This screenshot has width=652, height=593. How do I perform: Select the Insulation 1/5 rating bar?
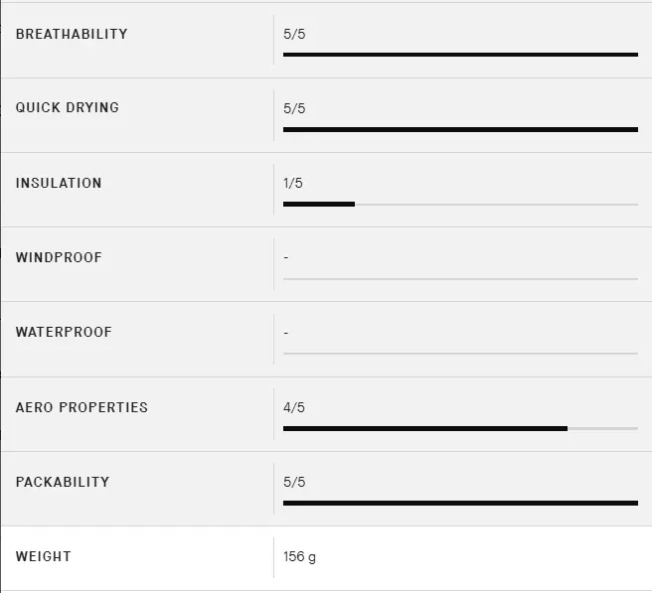pos(460,204)
